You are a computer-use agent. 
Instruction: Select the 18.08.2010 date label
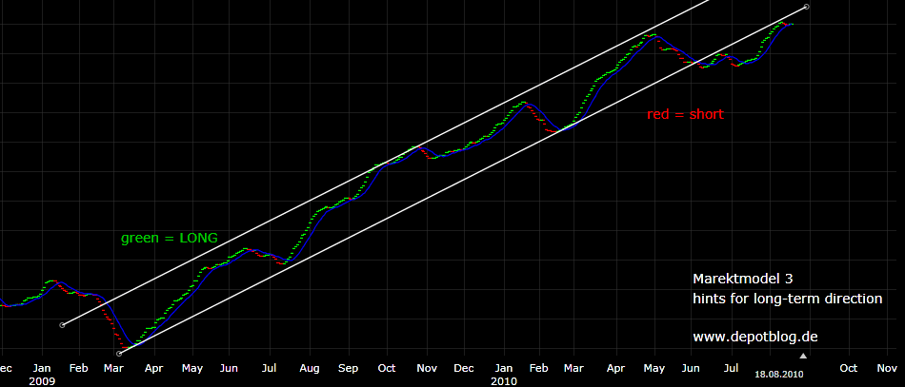779,376
